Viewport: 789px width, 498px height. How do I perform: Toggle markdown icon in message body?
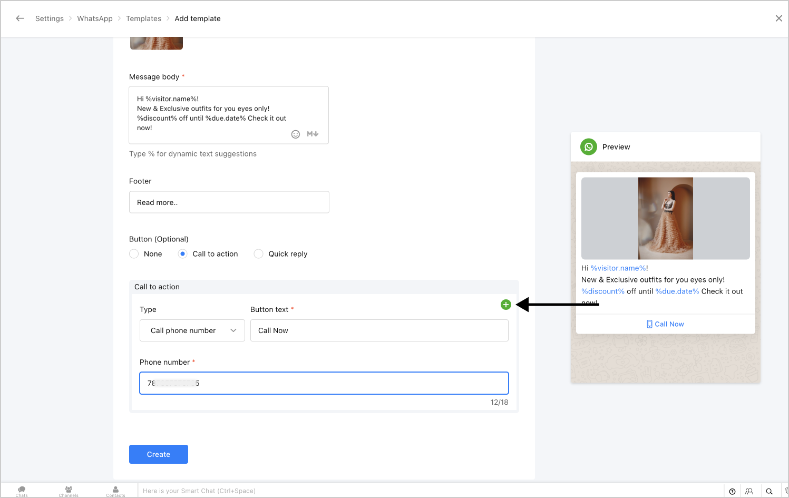[x=313, y=134]
